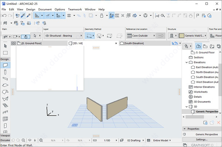
Task: Close the 3D / All tab
Action: (x=116, y=43)
